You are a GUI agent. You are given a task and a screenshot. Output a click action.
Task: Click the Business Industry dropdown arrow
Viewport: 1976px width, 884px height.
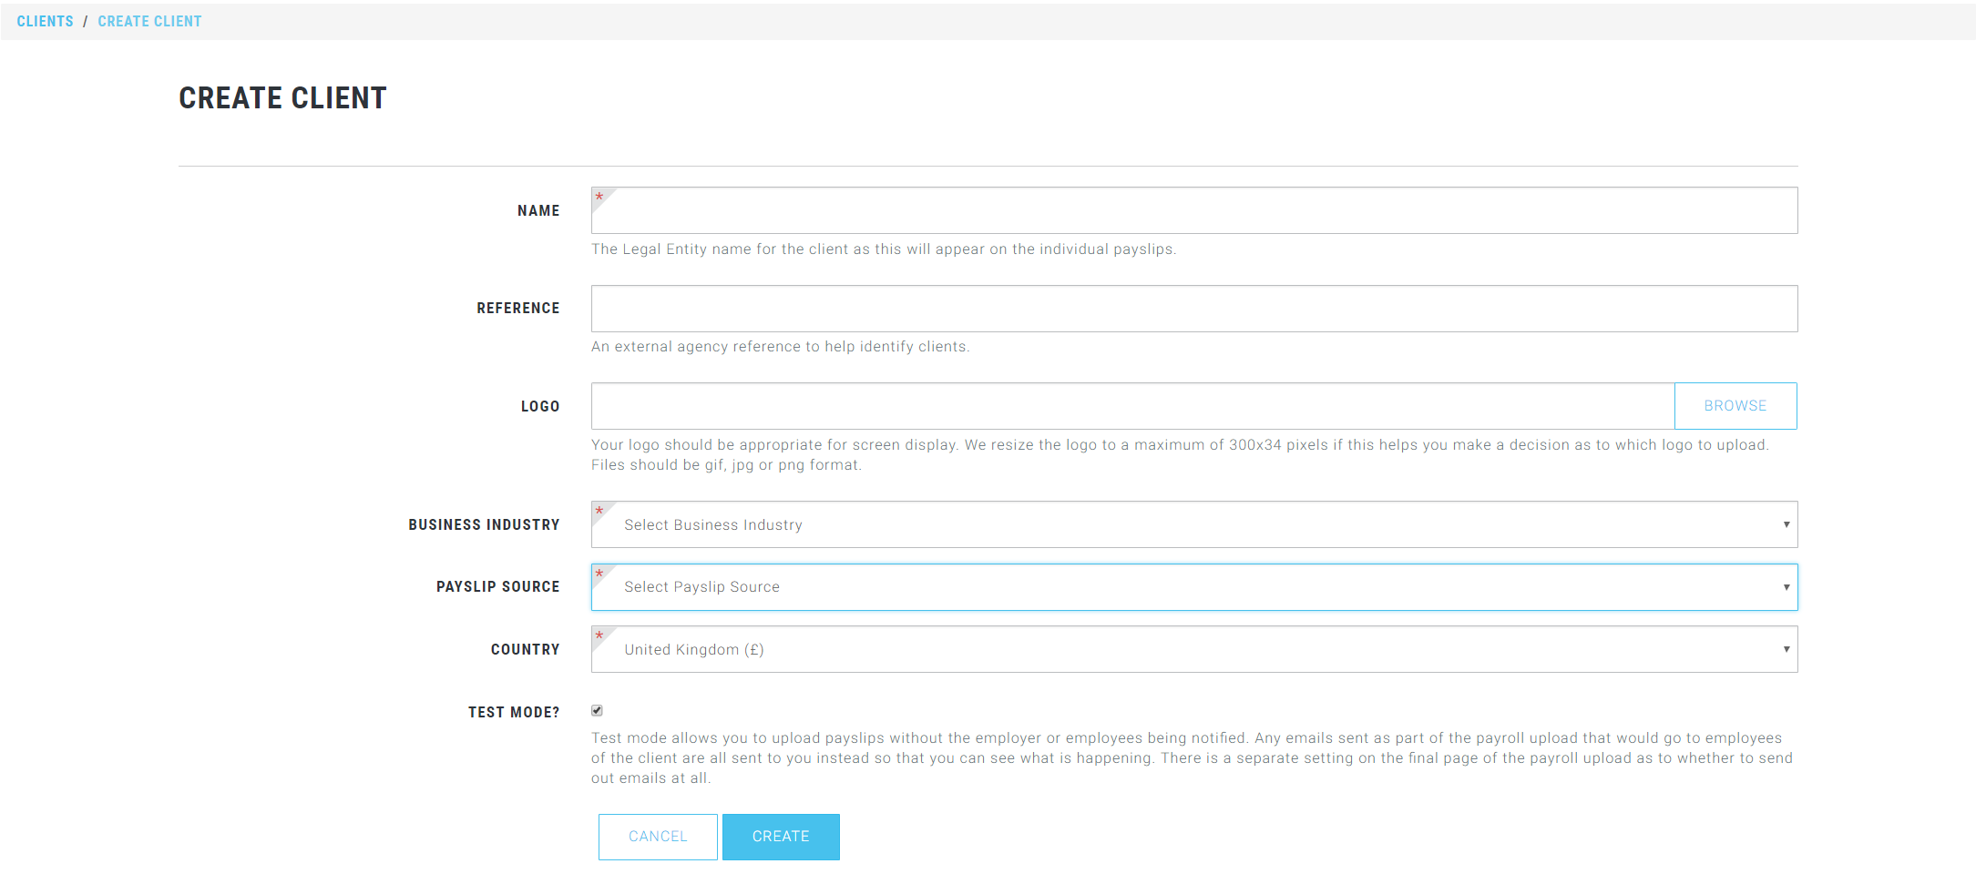pos(1785,524)
